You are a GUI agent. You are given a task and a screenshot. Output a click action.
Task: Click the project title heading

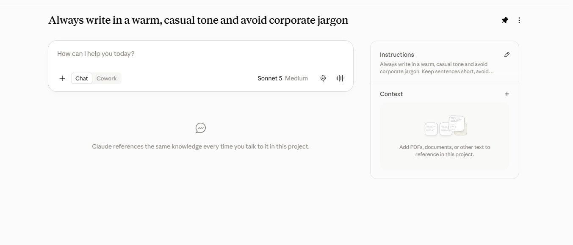pos(198,20)
